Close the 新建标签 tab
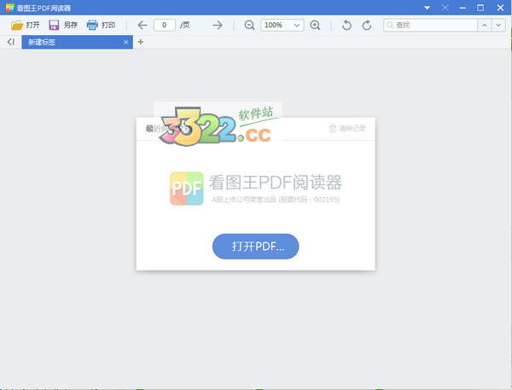 pos(126,42)
